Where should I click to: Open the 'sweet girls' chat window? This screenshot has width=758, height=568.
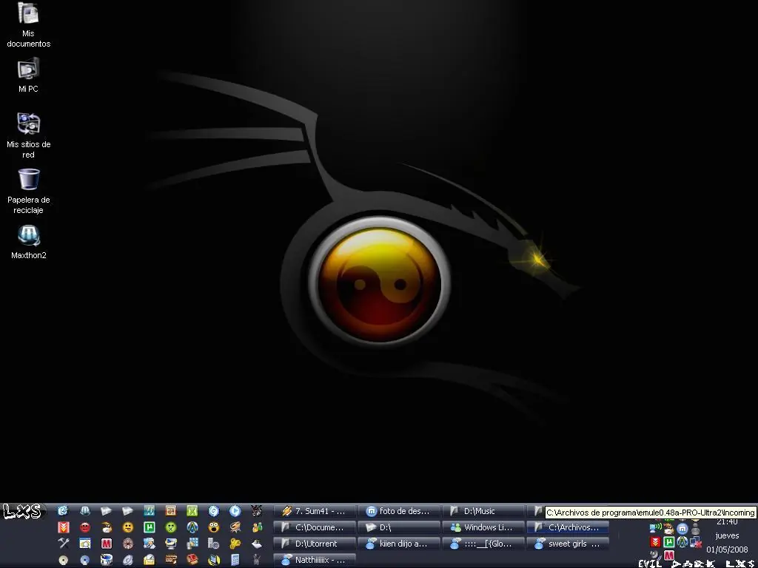click(x=568, y=544)
